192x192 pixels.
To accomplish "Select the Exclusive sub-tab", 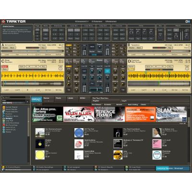I will tap(108, 105).
